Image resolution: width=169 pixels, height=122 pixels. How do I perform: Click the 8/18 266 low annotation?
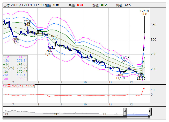pos(49,53)
